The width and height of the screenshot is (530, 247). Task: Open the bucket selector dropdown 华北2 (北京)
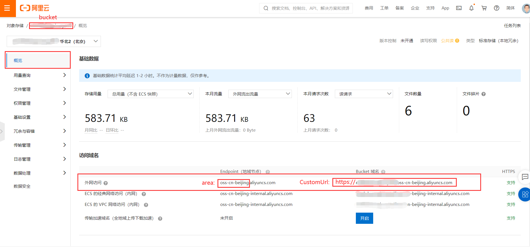pos(54,41)
